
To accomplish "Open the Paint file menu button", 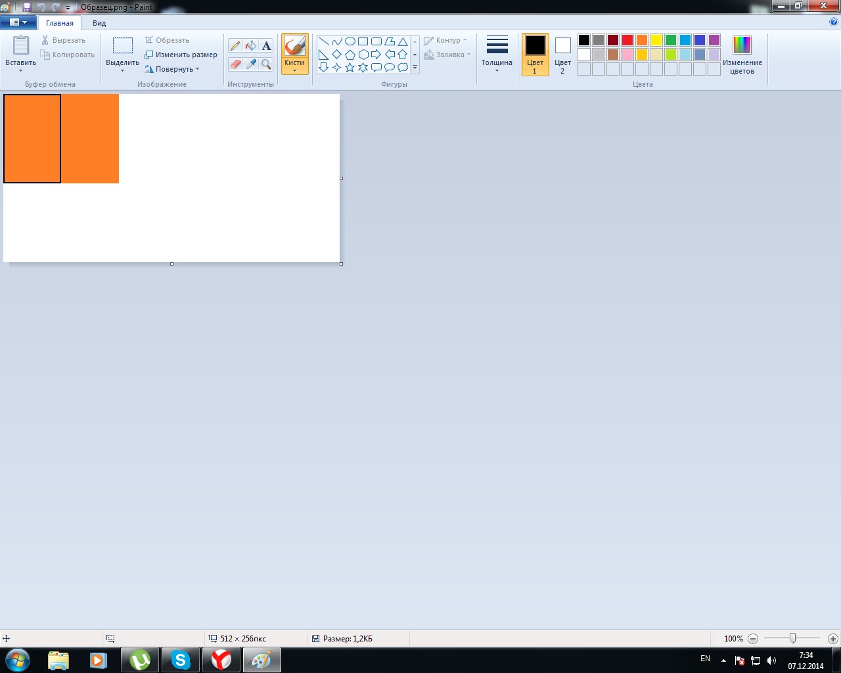I will 18,22.
